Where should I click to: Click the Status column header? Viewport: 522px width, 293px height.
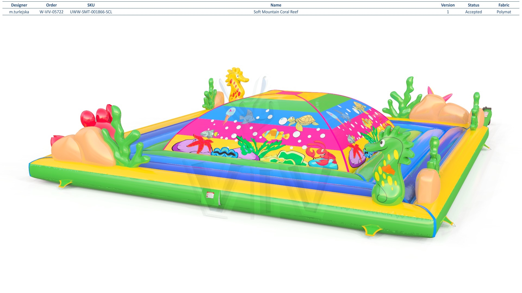[473, 5]
